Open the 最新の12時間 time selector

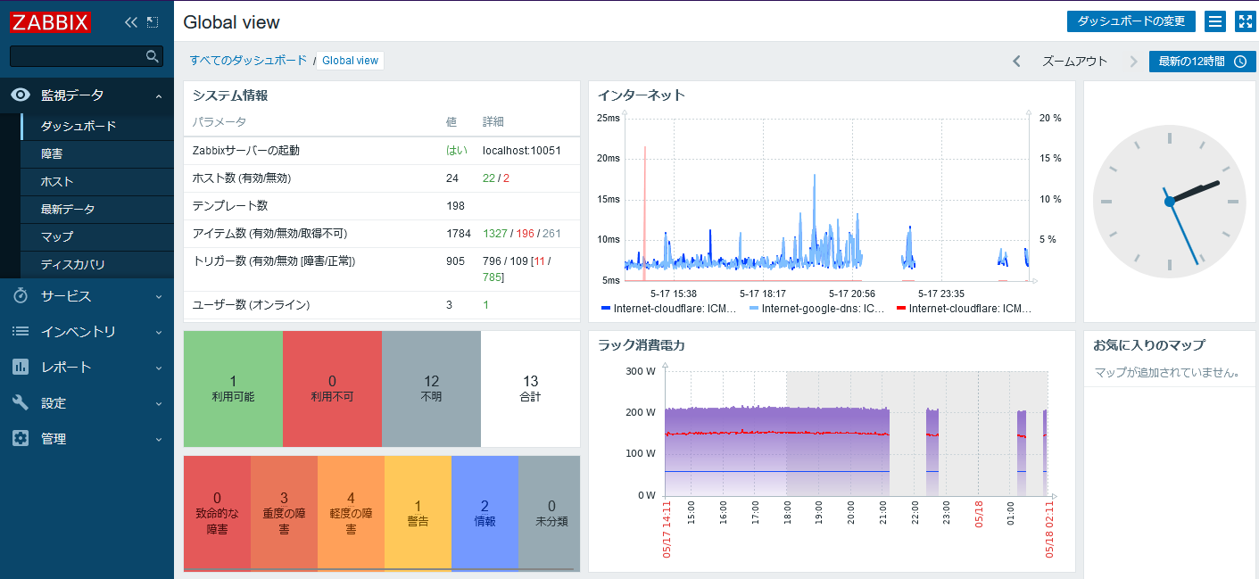point(1202,62)
